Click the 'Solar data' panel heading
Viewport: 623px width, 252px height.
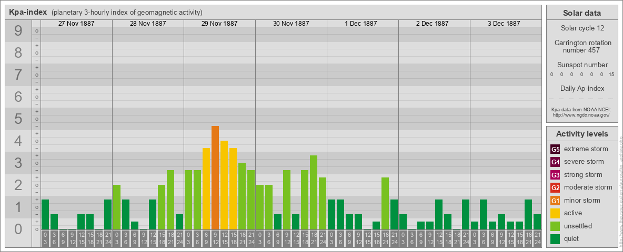tap(582, 13)
